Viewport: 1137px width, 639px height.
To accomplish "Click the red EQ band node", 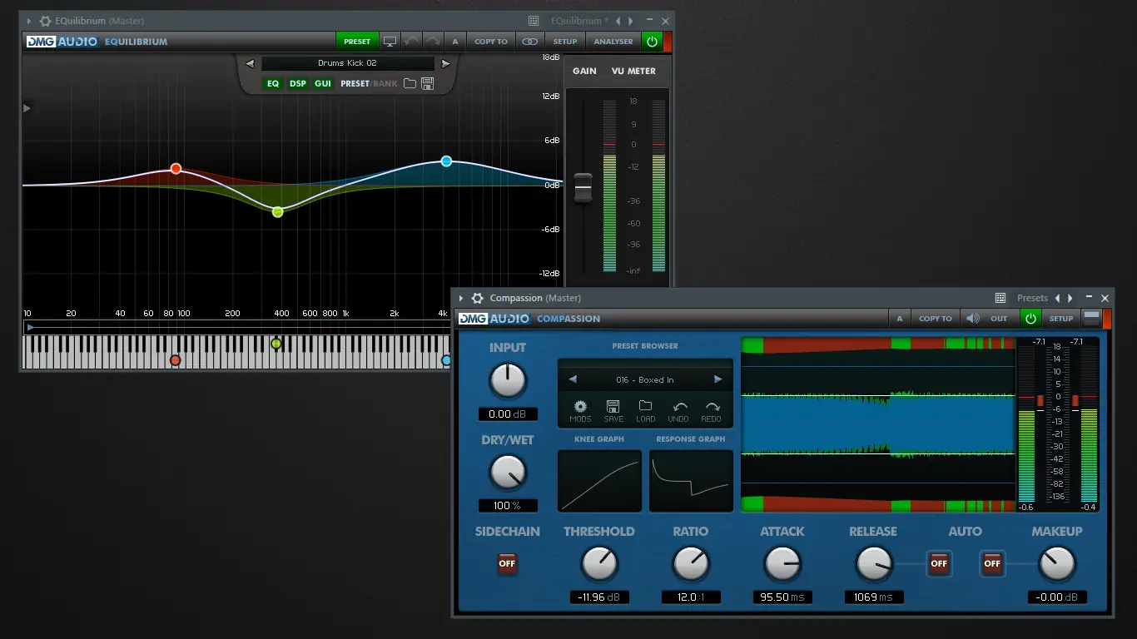I will point(176,169).
